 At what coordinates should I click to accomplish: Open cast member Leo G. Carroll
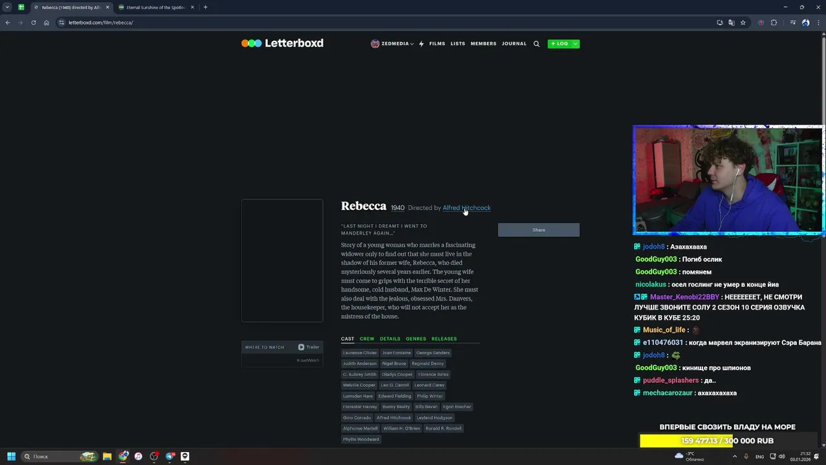click(395, 385)
